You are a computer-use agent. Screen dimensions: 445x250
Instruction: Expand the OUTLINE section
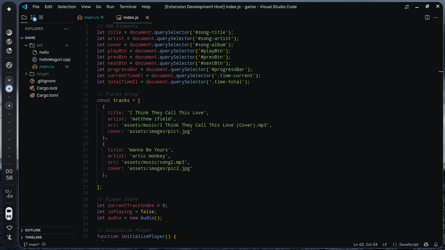pyautogui.click(x=32, y=230)
